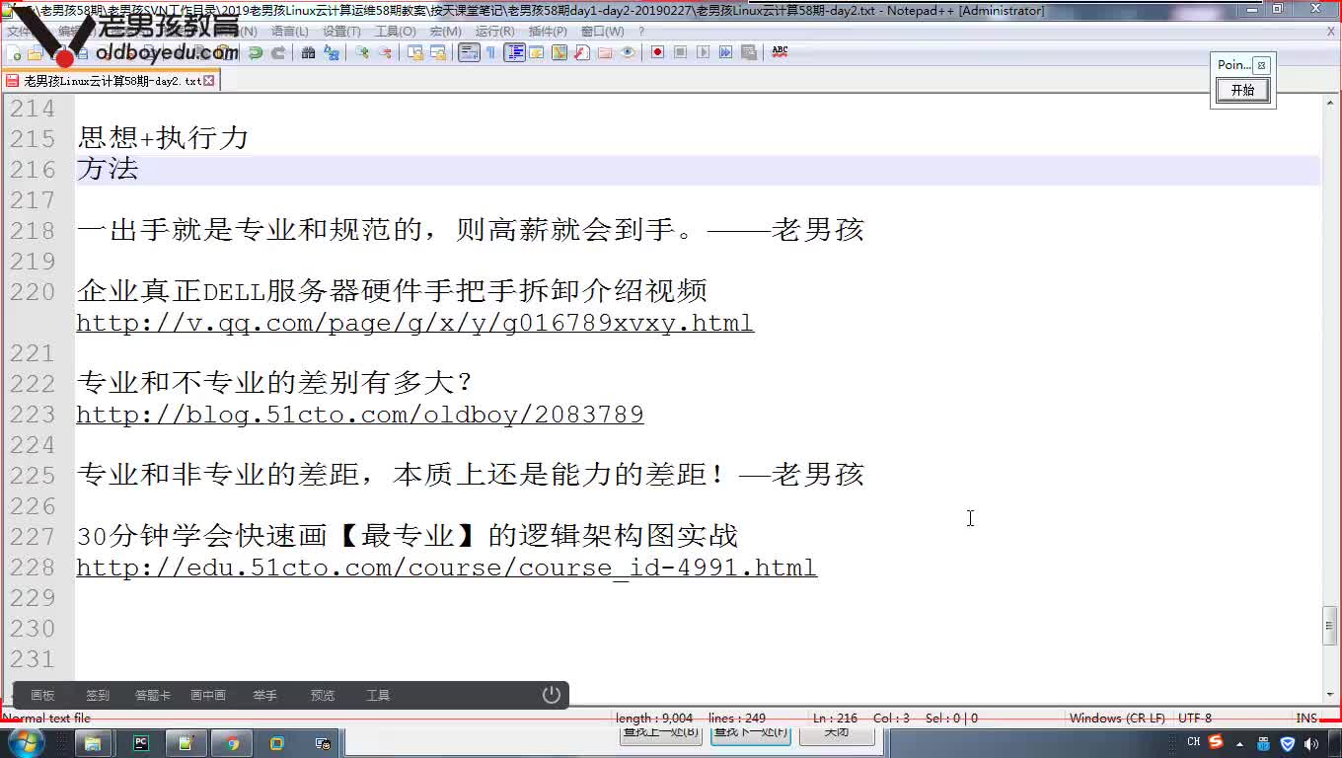Open PyCharm from taskbar

pyautogui.click(x=140, y=743)
